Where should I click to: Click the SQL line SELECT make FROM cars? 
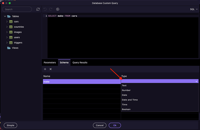[x=63, y=16]
